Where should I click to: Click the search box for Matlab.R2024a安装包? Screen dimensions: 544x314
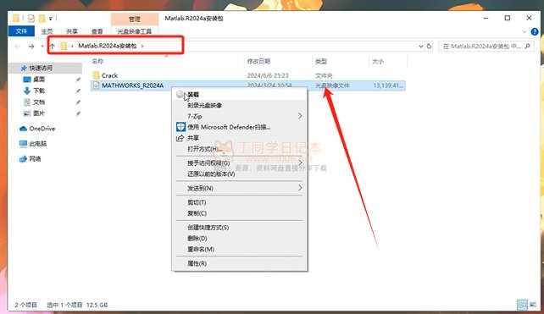[486, 46]
